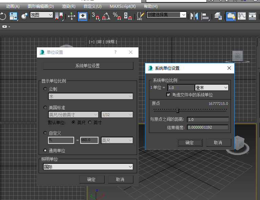This screenshot has width=260, height=200.
Task: Click the Spinner Snap toggle icon
Action: coord(128,16)
